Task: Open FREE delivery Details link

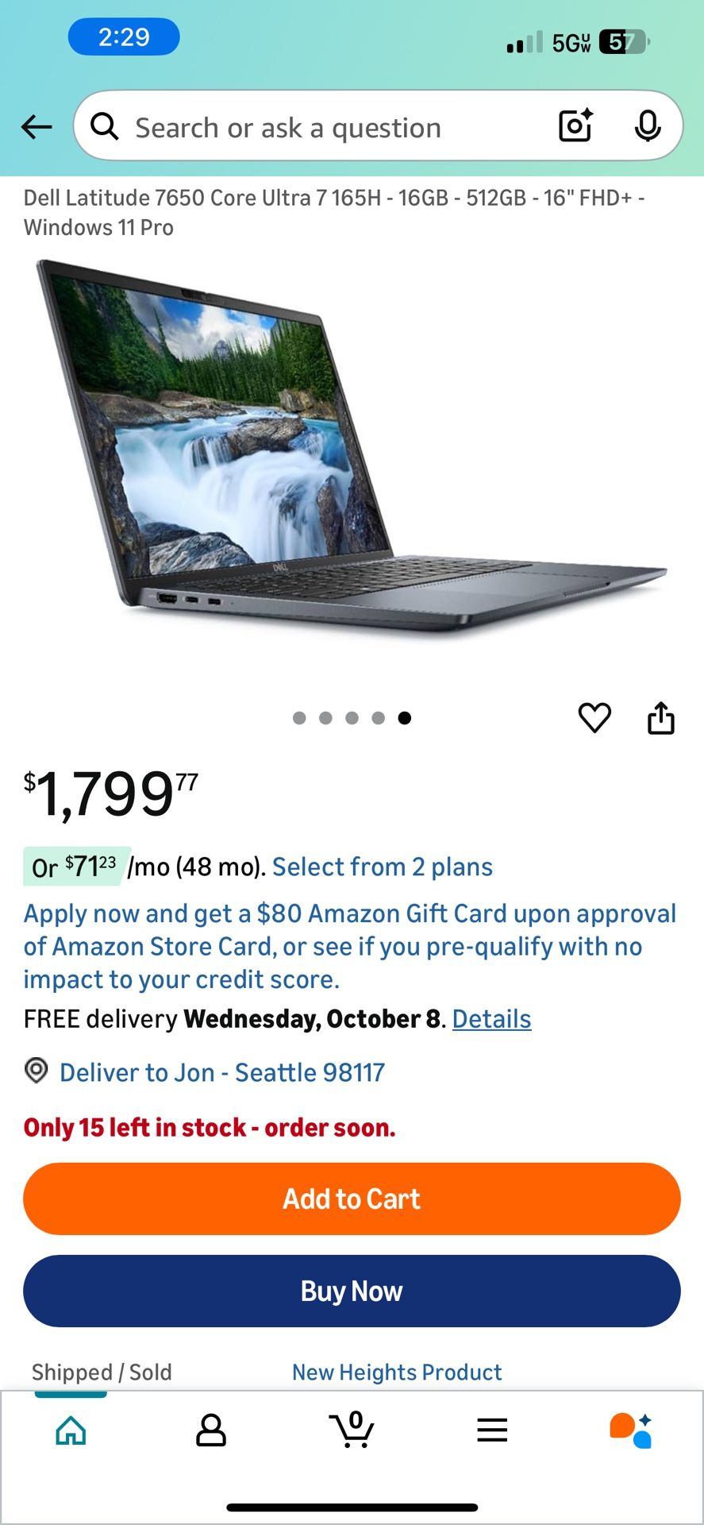Action: 491,1019
